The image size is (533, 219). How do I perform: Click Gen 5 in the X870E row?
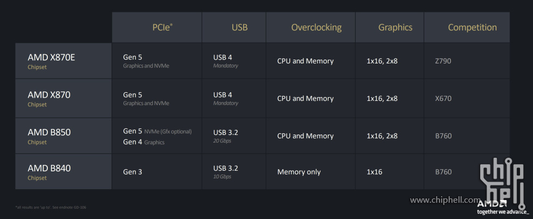(132, 57)
